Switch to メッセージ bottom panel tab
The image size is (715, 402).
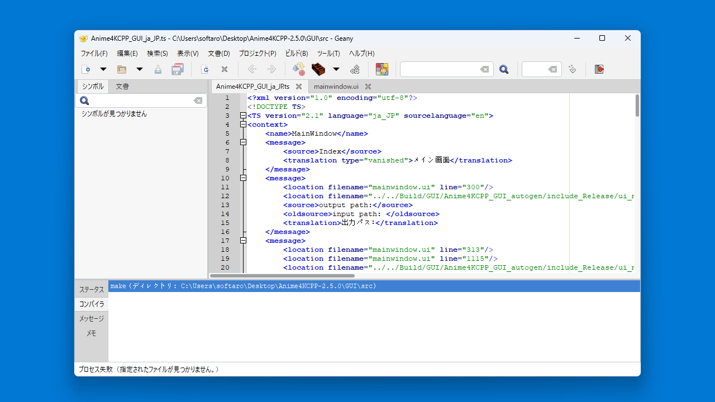point(92,319)
